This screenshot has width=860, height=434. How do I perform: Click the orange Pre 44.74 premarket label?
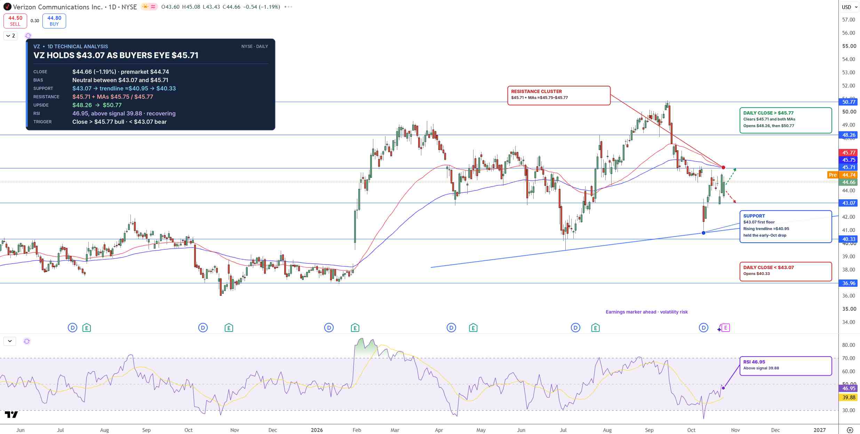[x=843, y=175]
